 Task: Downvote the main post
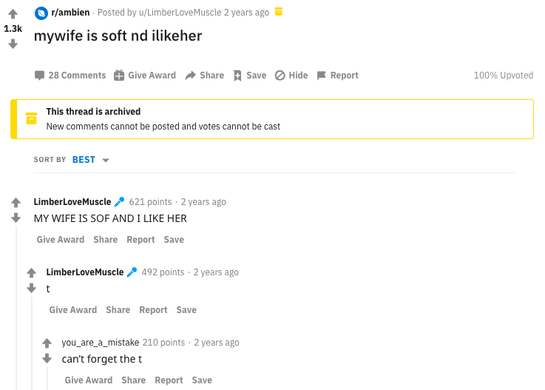click(x=13, y=44)
